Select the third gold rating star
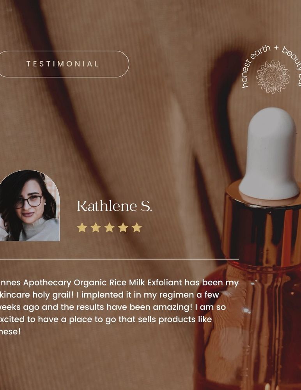The image size is (301, 390). point(110,227)
